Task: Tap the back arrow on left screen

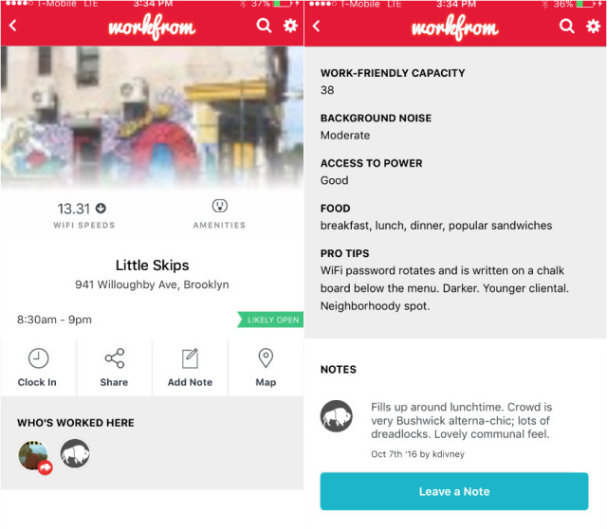Action: pyautogui.click(x=12, y=26)
